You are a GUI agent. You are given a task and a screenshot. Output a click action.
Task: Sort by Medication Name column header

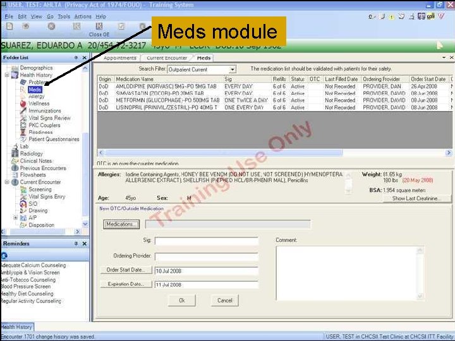pyautogui.click(x=169, y=79)
